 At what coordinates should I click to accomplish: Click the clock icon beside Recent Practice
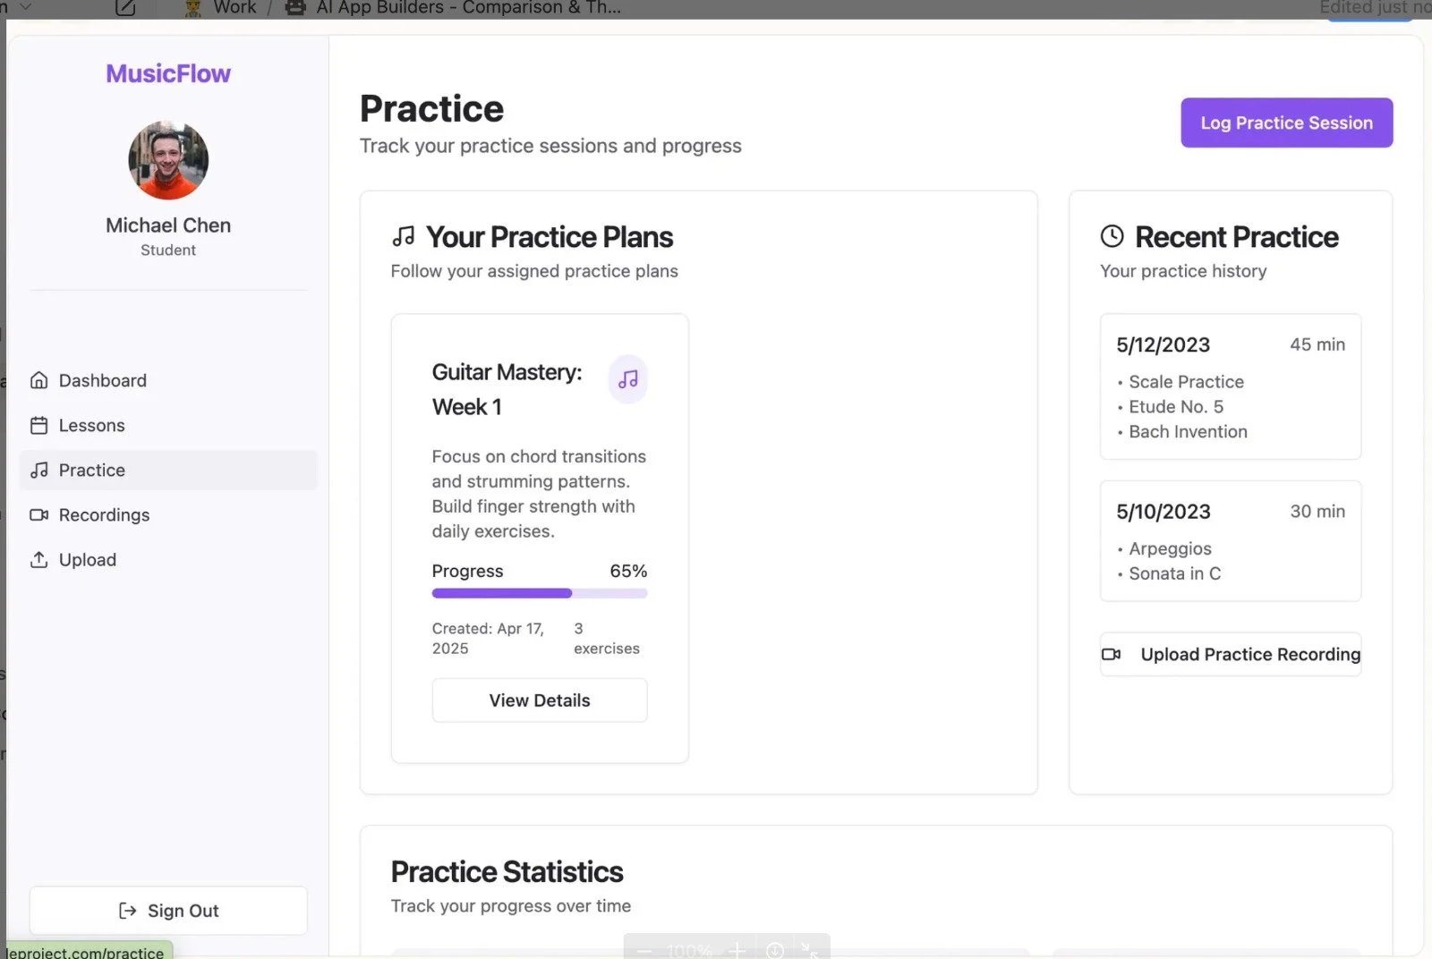click(1112, 236)
